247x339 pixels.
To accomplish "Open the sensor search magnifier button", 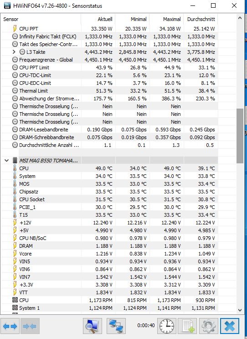I will tap(93, 326).
